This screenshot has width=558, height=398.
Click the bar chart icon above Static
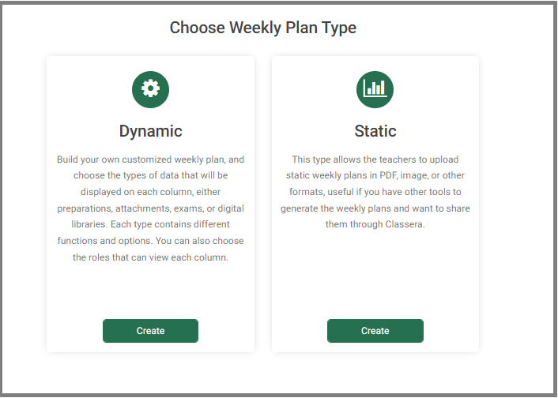[x=375, y=89]
